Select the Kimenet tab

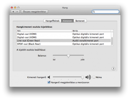point(67,21)
